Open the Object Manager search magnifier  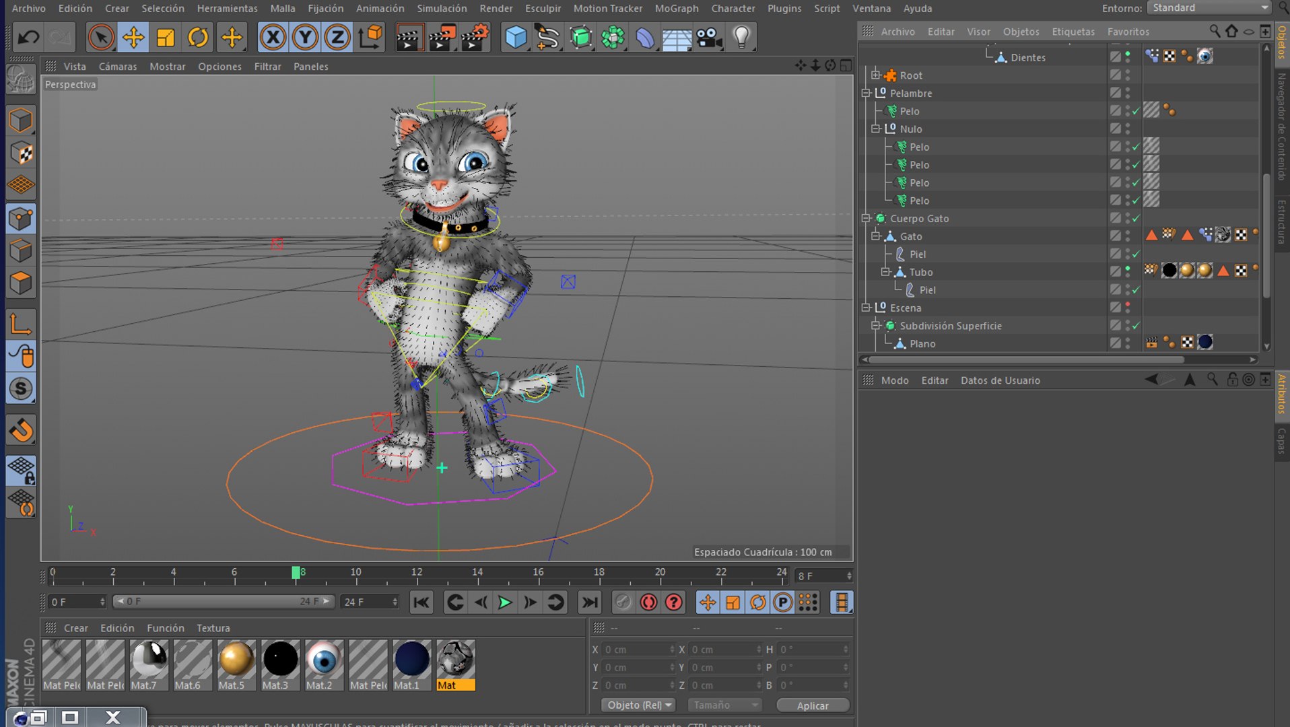click(1215, 31)
